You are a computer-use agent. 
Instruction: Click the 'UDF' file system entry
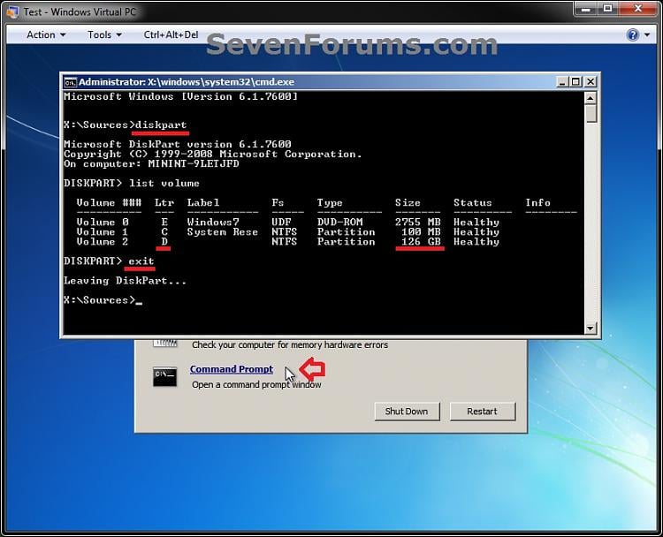pos(281,222)
